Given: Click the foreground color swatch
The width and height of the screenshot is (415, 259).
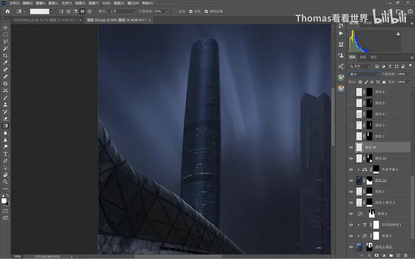Looking at the screenshot, I should tap(4, 201).
